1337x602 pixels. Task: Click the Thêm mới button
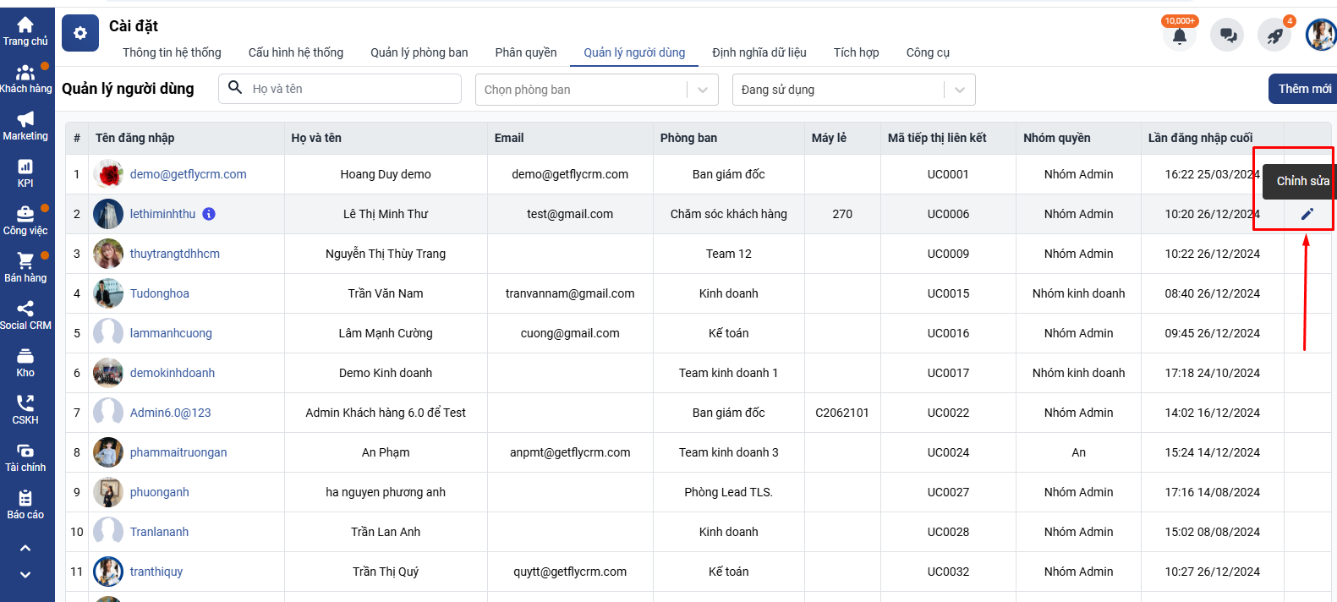click(1303, 89)
